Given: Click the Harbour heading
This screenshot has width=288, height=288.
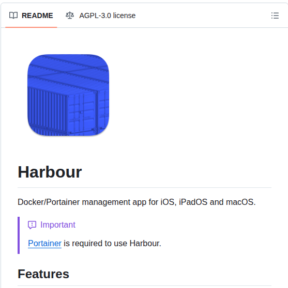Looking at the screenshot, I should tap(50, 172).
